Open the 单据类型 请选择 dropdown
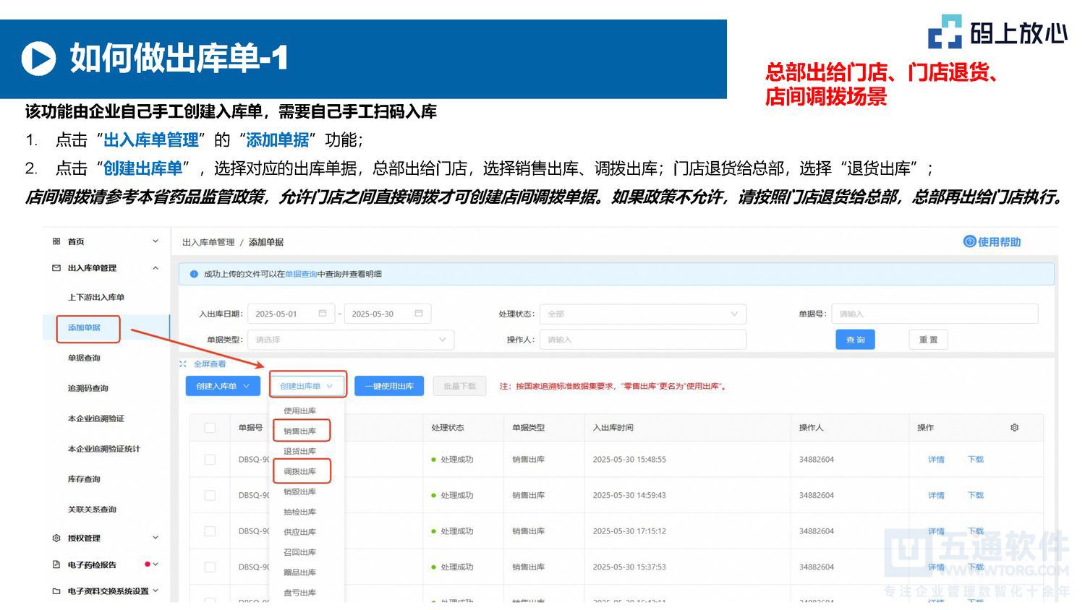Image resolution: width=1085 pixels, height=610 pixels. point(350,339)
